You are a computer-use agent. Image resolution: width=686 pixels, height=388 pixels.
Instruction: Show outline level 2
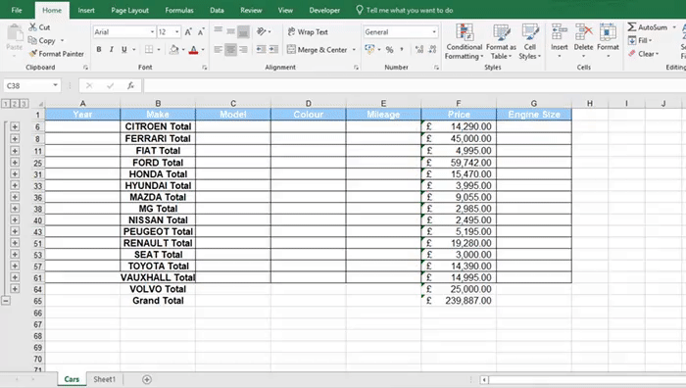[15, 104]
